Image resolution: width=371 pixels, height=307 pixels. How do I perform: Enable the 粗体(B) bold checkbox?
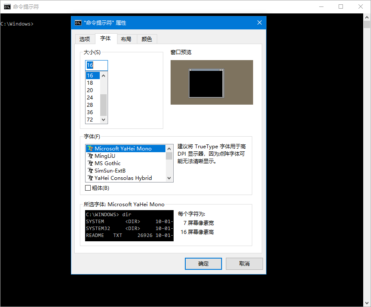point(88,188)
